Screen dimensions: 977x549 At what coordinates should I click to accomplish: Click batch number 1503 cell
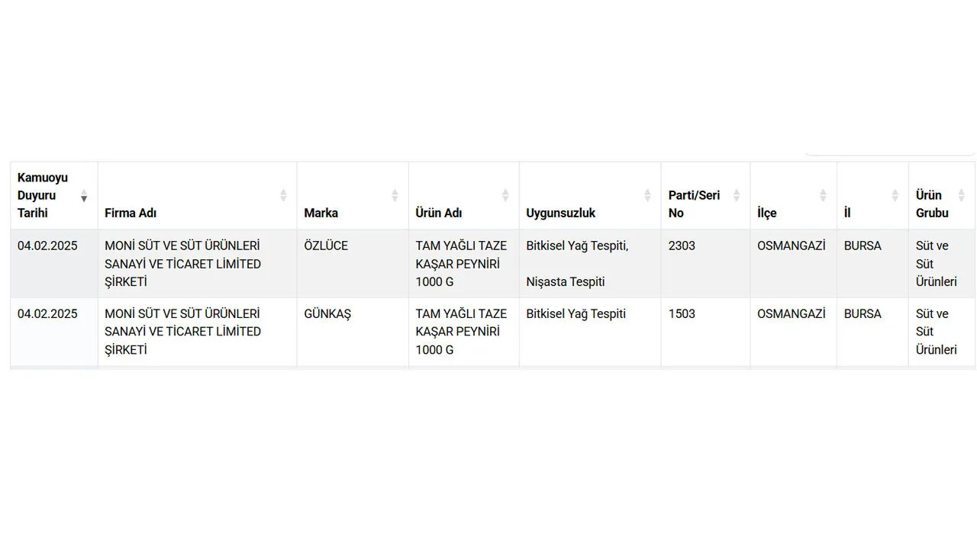(705, 332)
